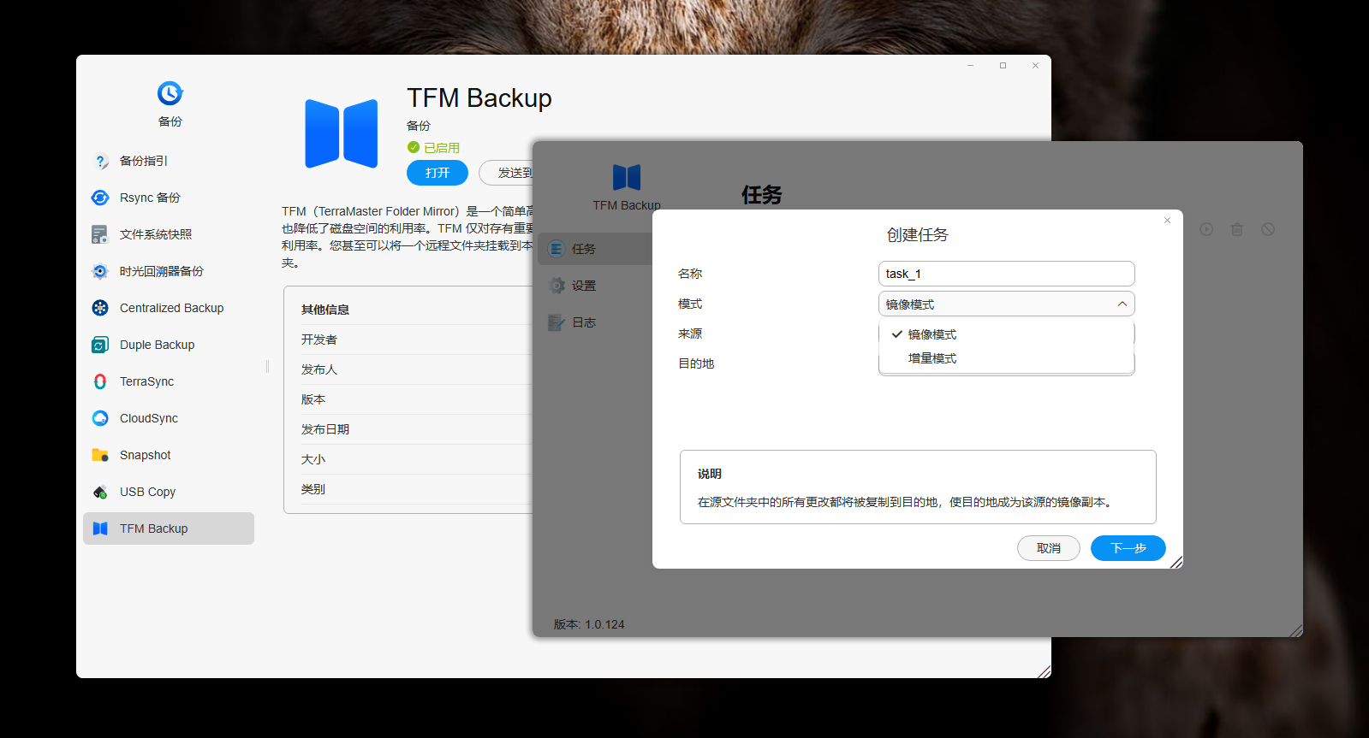Click the 时光回溯器备份 icon

click(100, 271)
